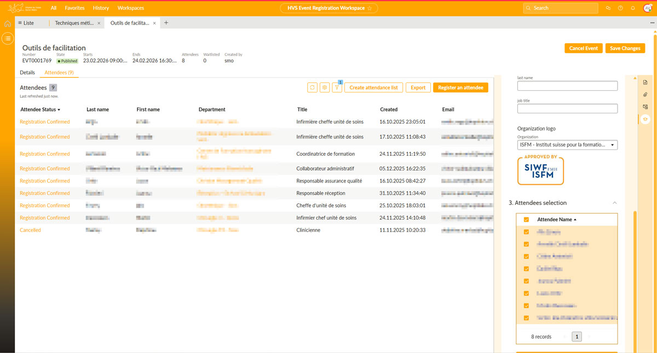Uncheck the first attendee in selection list
This screenshot has width=657, height=353.
[526, 232]
